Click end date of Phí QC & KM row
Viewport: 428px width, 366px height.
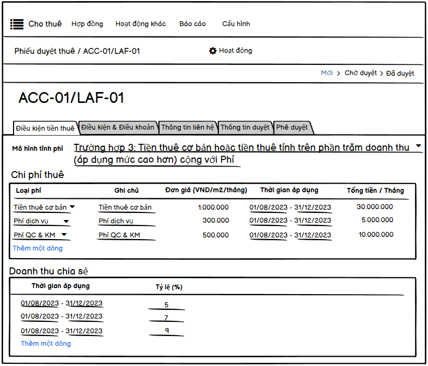click(x=313, y=235)
